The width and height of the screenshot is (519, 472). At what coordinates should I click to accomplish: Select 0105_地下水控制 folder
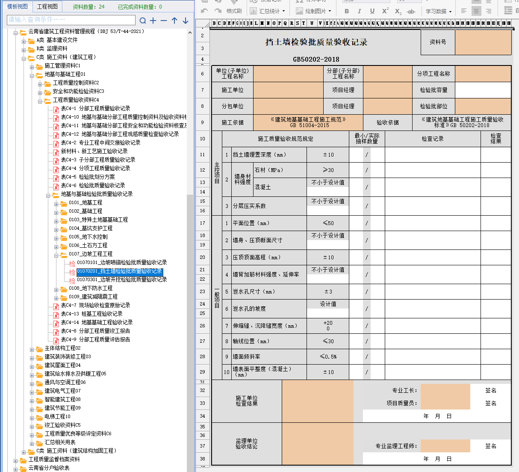point(88,237)
